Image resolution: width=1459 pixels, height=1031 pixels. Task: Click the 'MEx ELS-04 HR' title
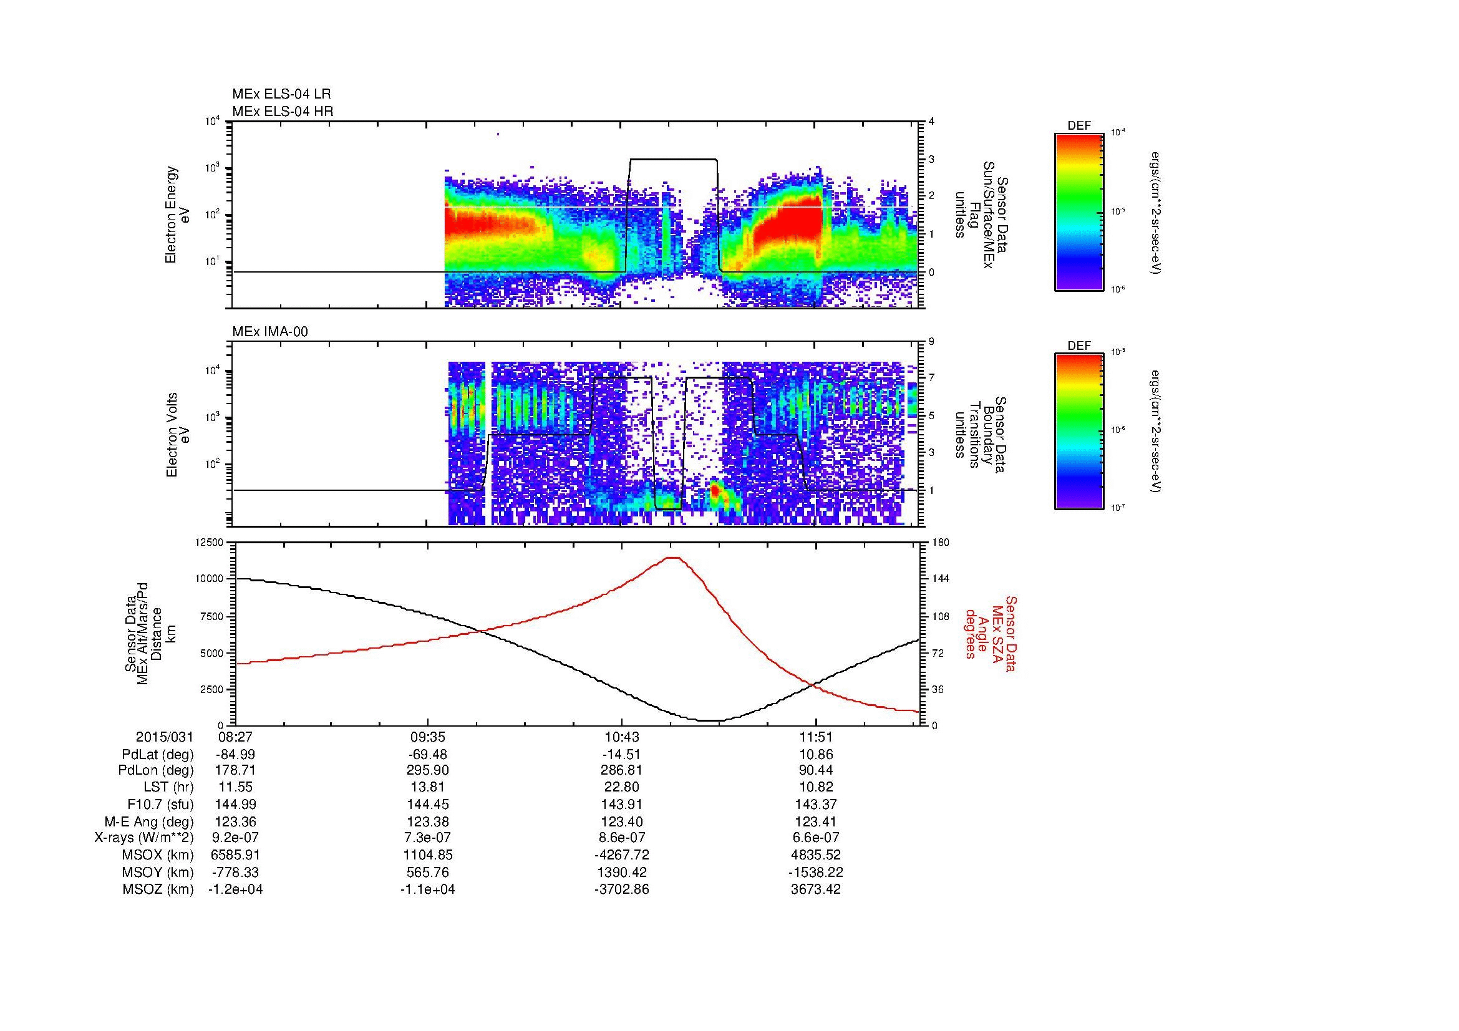coord(283,112)
